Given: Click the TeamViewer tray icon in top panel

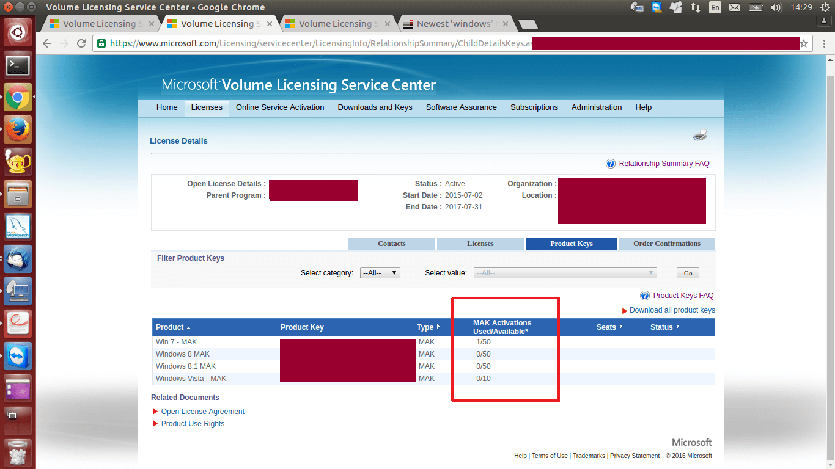Looking at the screenshot, I should click(x=657, y=7).
